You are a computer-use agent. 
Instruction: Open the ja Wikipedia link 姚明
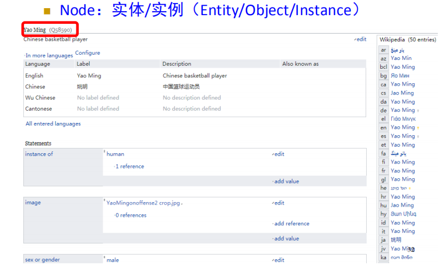tap(396, 240)
